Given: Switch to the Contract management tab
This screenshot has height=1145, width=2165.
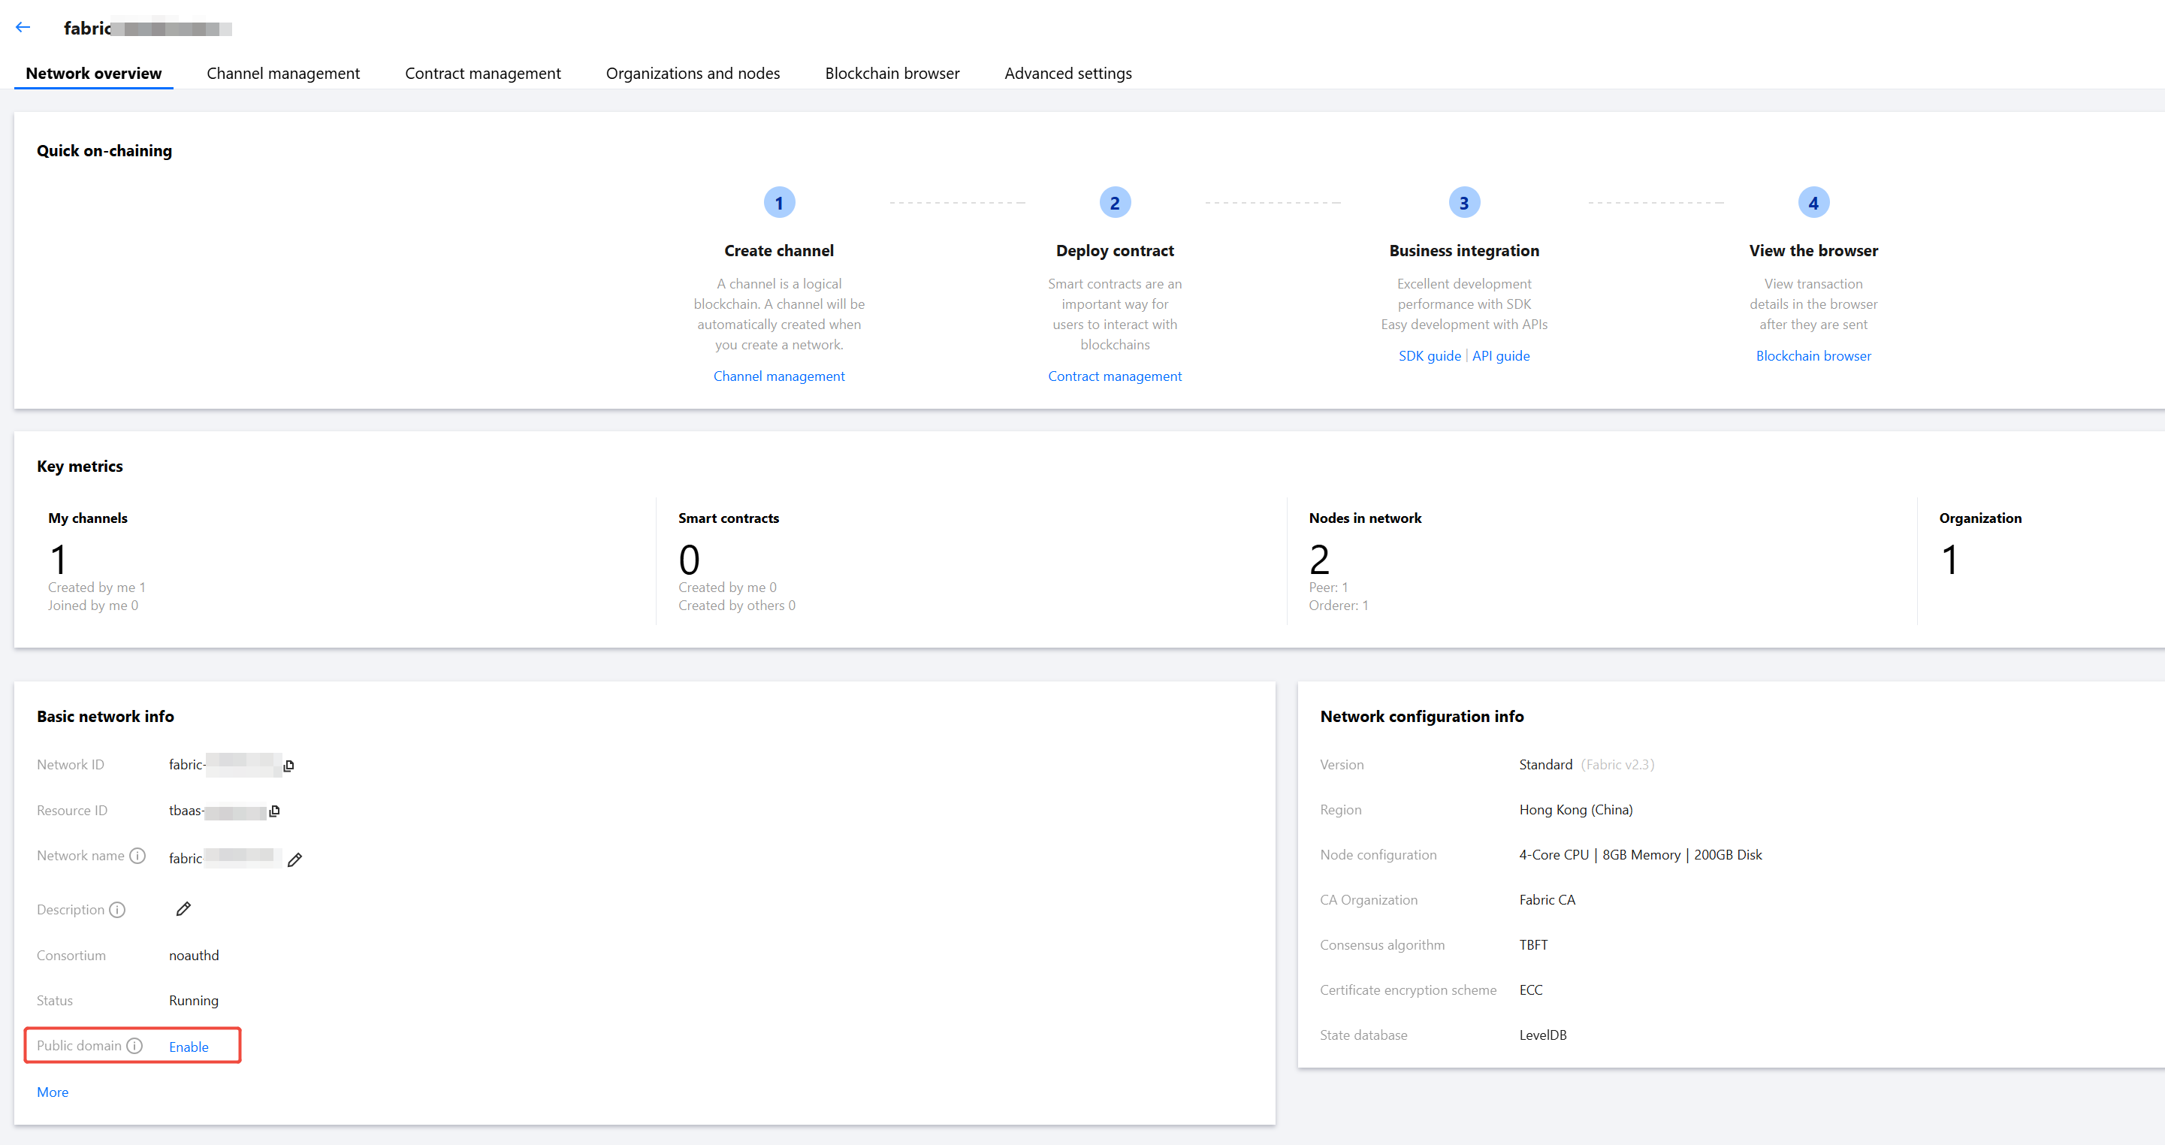Looking at the screenshot, I should click(482, 73).
